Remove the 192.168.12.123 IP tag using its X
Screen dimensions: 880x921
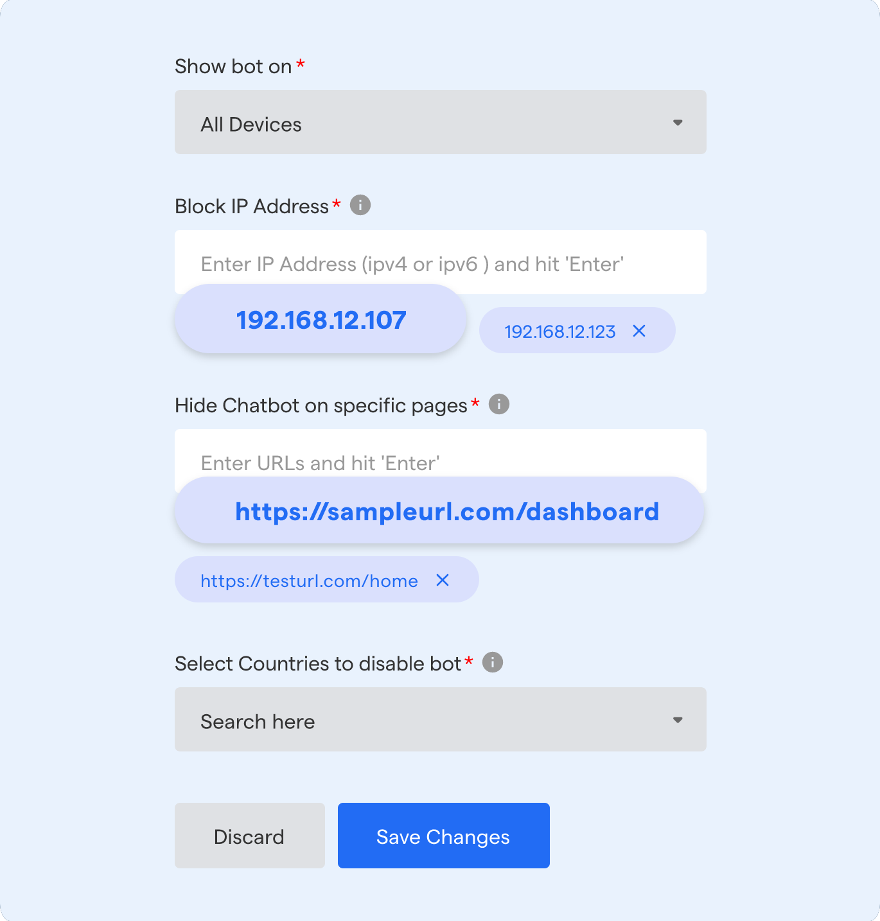pyautogui.click(x=639, y=330)
